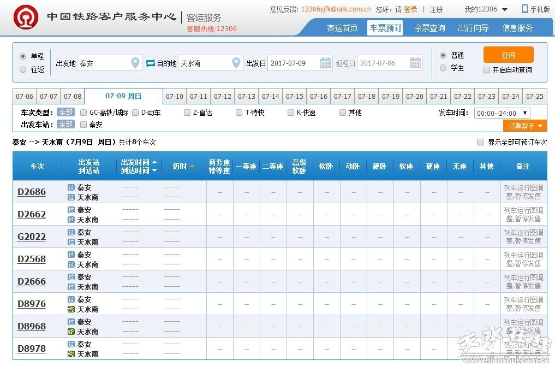Click the mobile version phone icon
Screen dimensions: 555x366
point(525,9)
